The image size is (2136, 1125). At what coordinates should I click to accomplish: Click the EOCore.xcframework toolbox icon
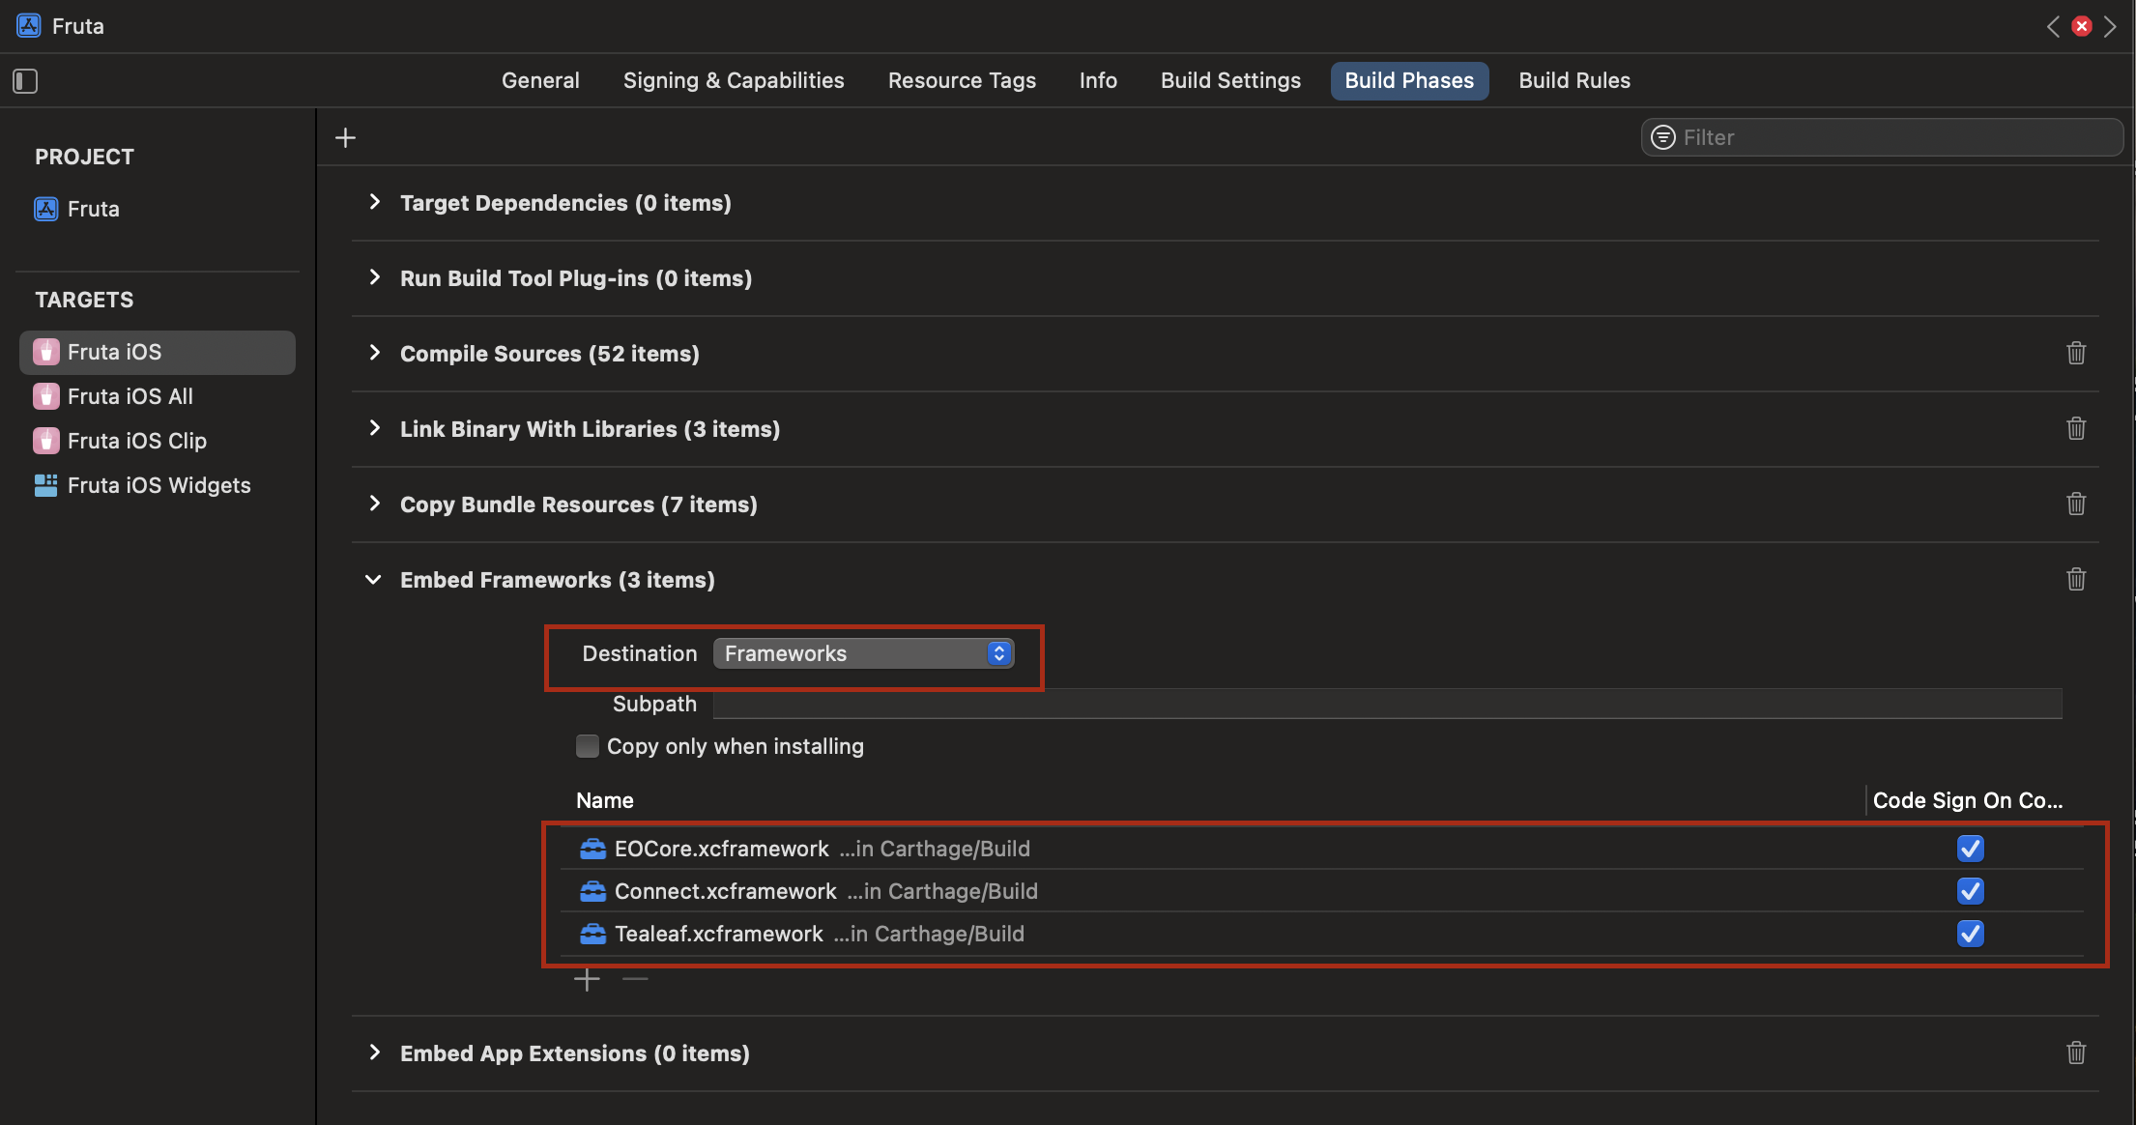click(592, 849)
